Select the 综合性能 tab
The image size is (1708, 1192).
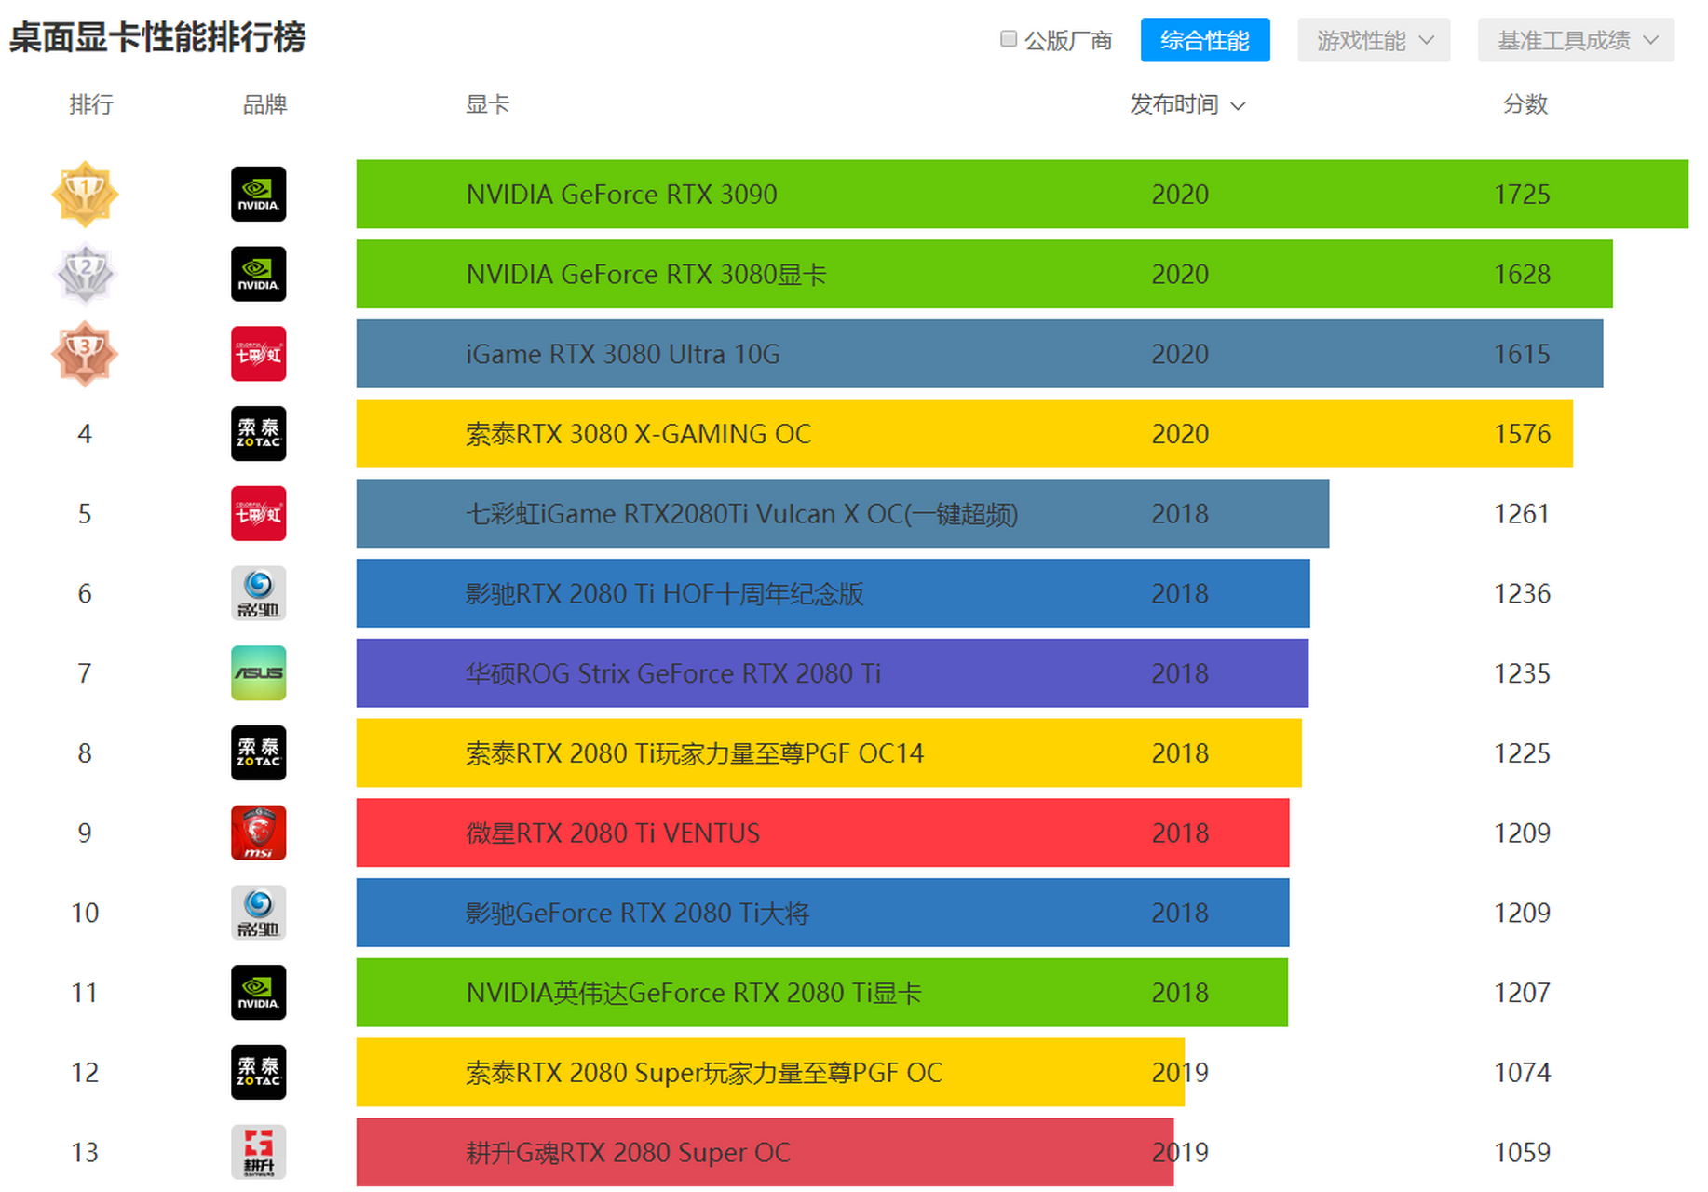[1205, 40]
